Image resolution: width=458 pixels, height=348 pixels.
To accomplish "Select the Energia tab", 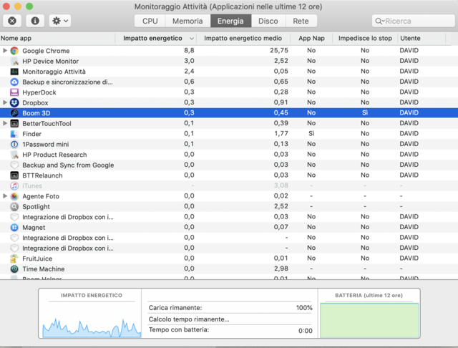I will tap(230, 21).
